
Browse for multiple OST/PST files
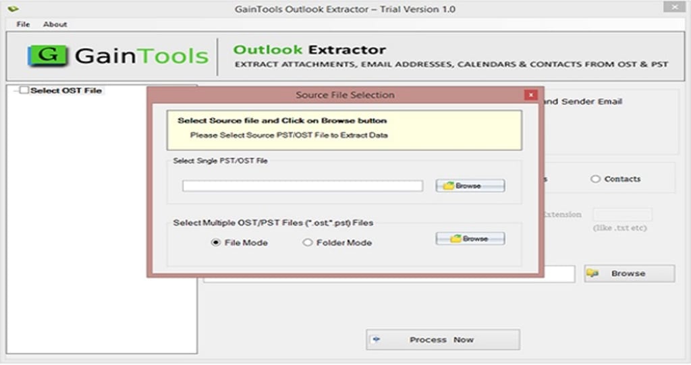pos(470,238)
